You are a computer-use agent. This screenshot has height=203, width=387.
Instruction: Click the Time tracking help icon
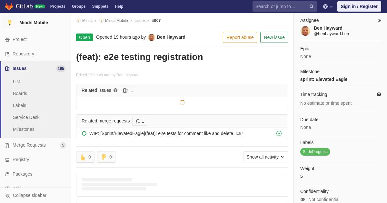click(379, 94)
